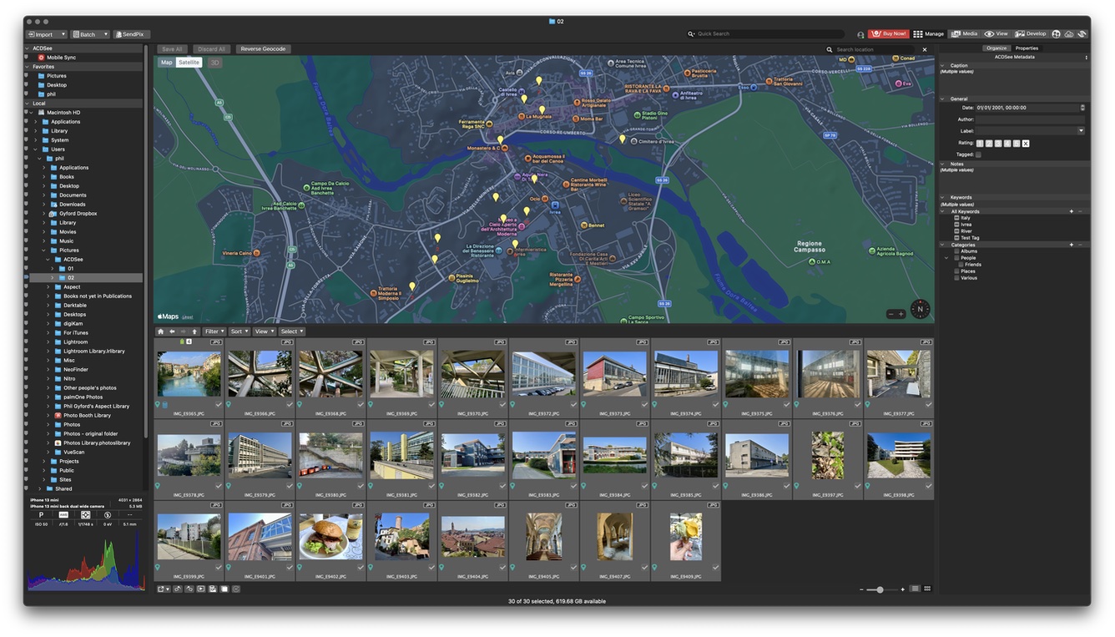Switch map to Satellite view
1115x637 pixels.
(189, 63)
